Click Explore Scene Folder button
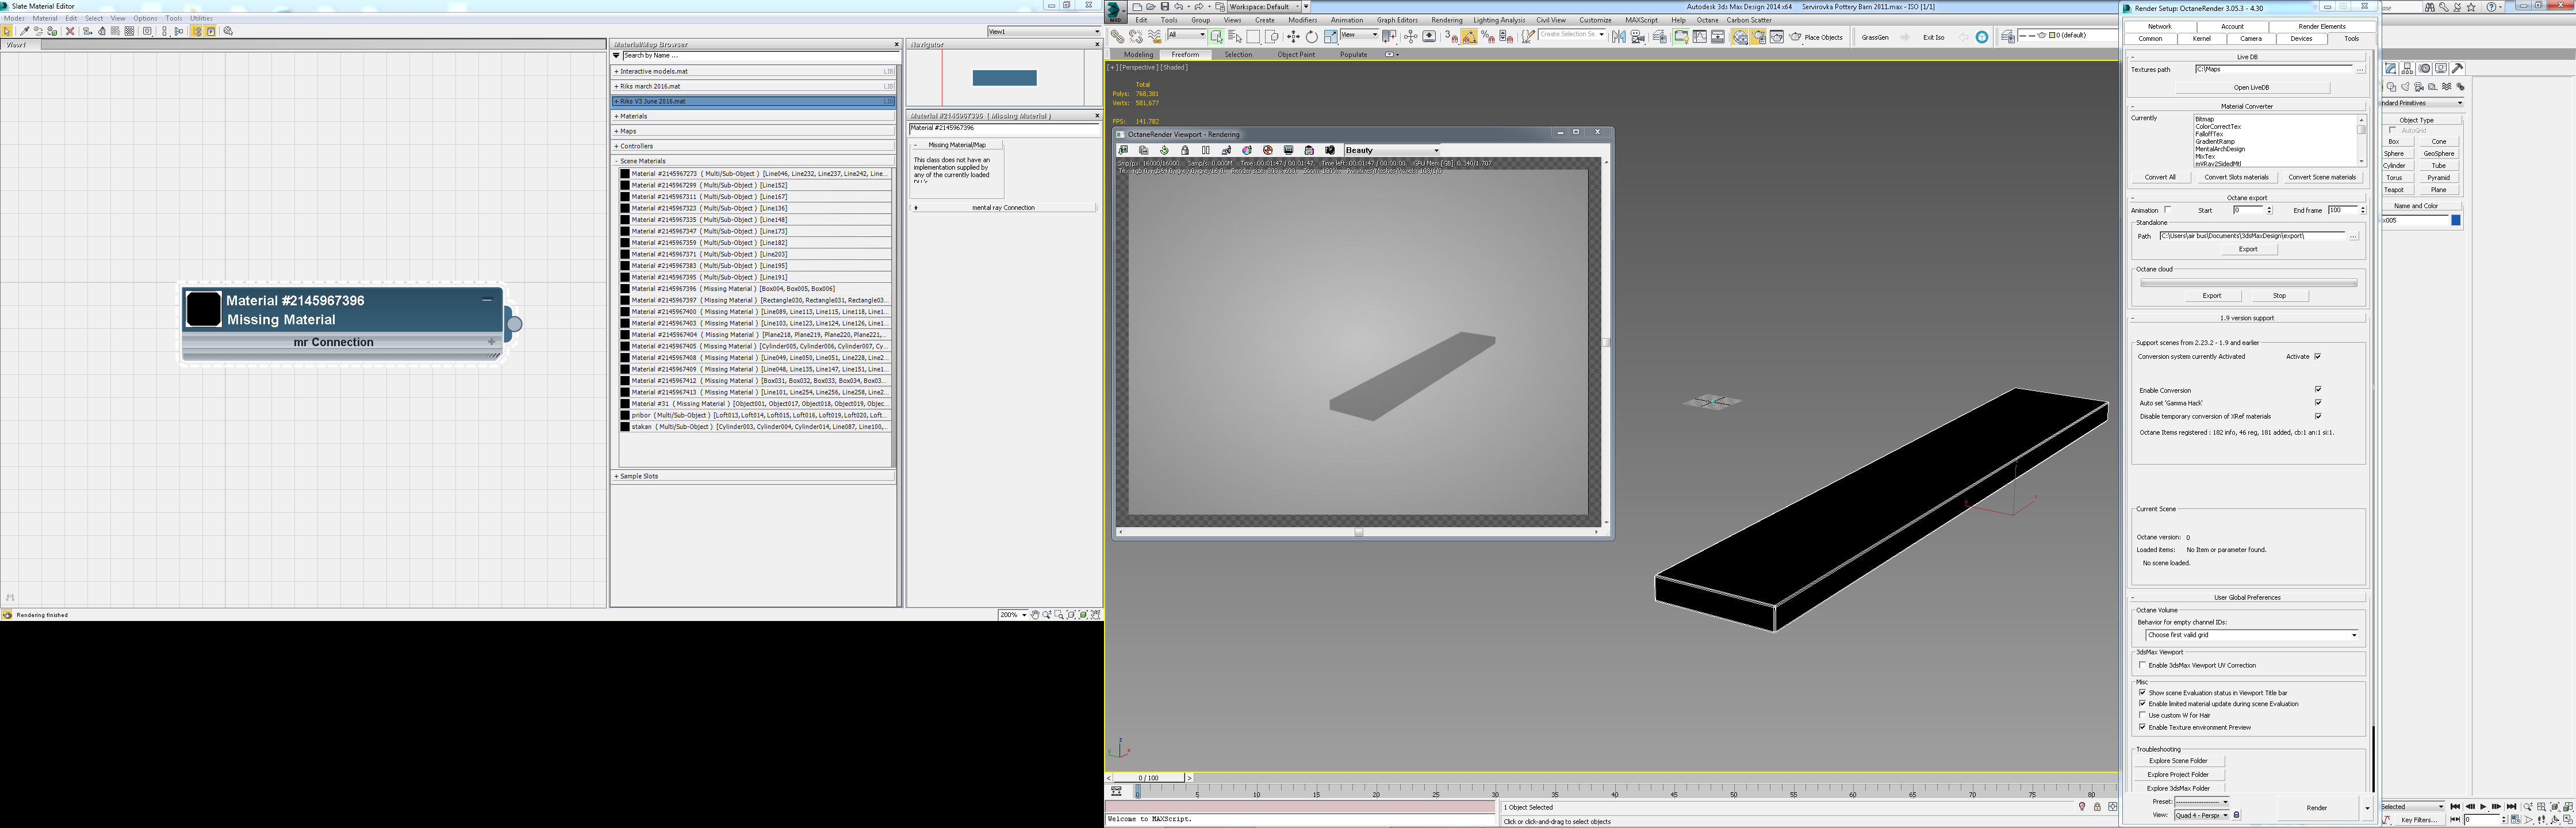Image resolution: width=2576 pixels, height=828 pixels. (x=2178, y=761)
